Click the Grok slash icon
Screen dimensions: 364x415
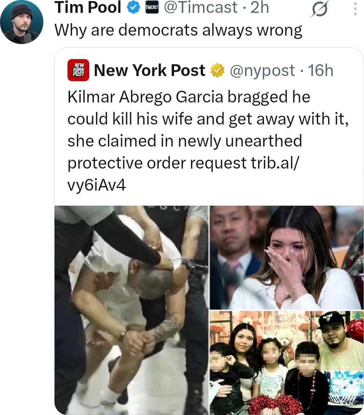click(x=320, y=9)
